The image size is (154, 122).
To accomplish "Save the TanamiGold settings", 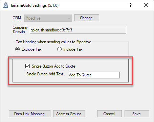I will 137,114.
